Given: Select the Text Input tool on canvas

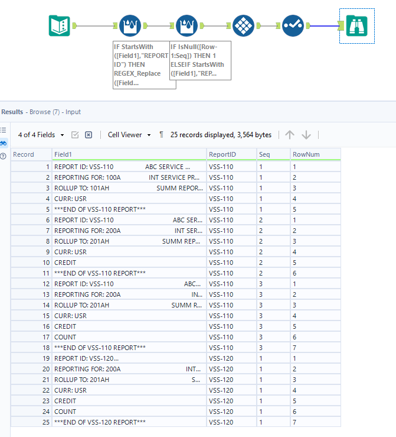Looking at the screenshot, I should (x=59, y=25).
